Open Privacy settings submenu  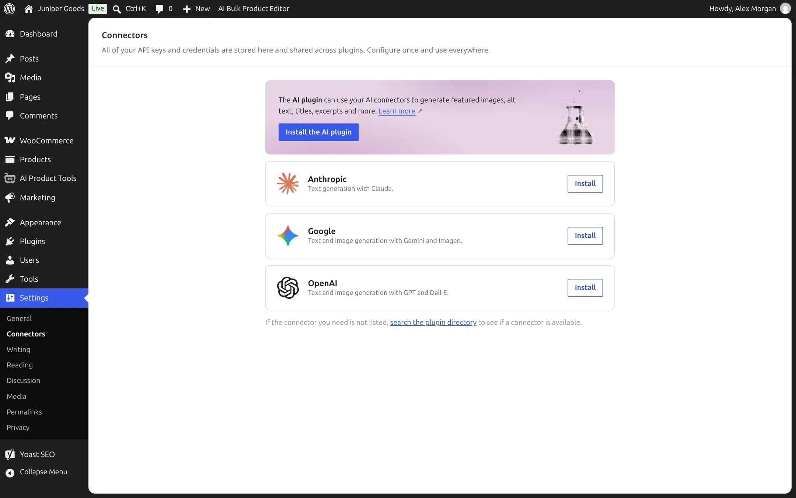coord(18,427)
